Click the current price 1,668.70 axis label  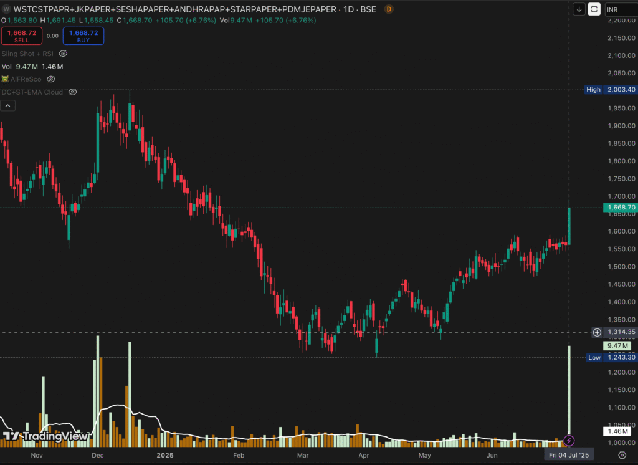620,208
